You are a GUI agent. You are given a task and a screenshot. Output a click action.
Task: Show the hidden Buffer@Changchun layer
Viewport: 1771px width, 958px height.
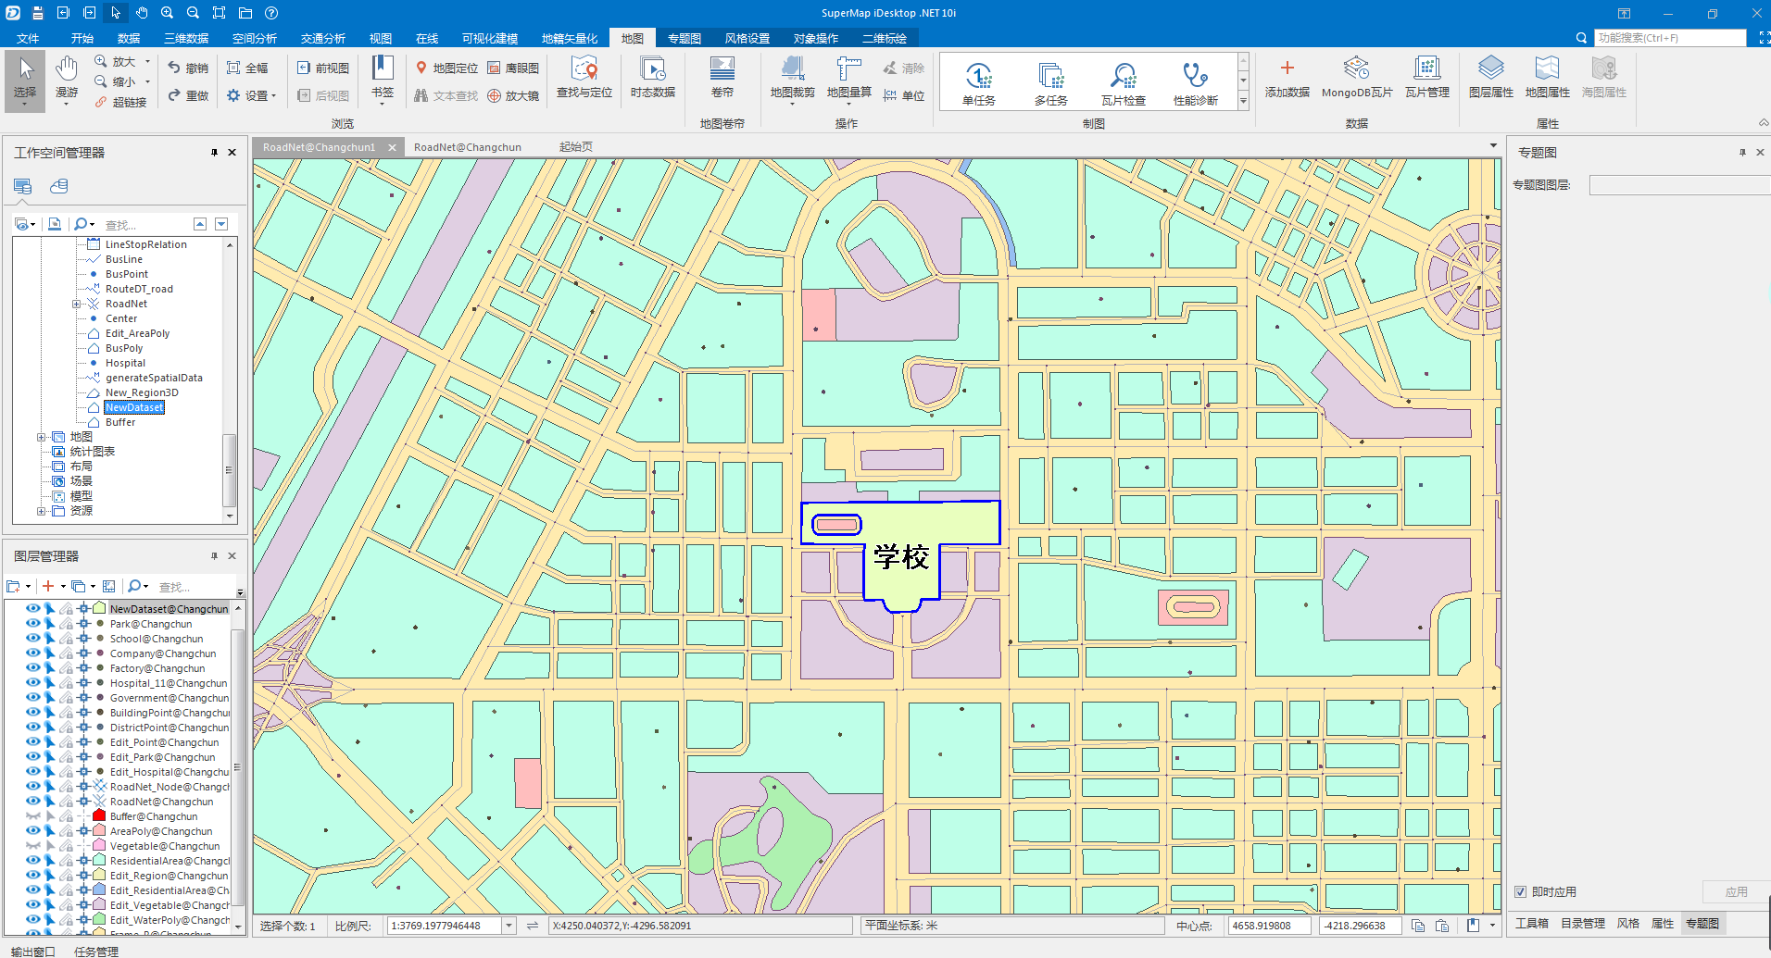pyautogui.click(x=33, y=816)
